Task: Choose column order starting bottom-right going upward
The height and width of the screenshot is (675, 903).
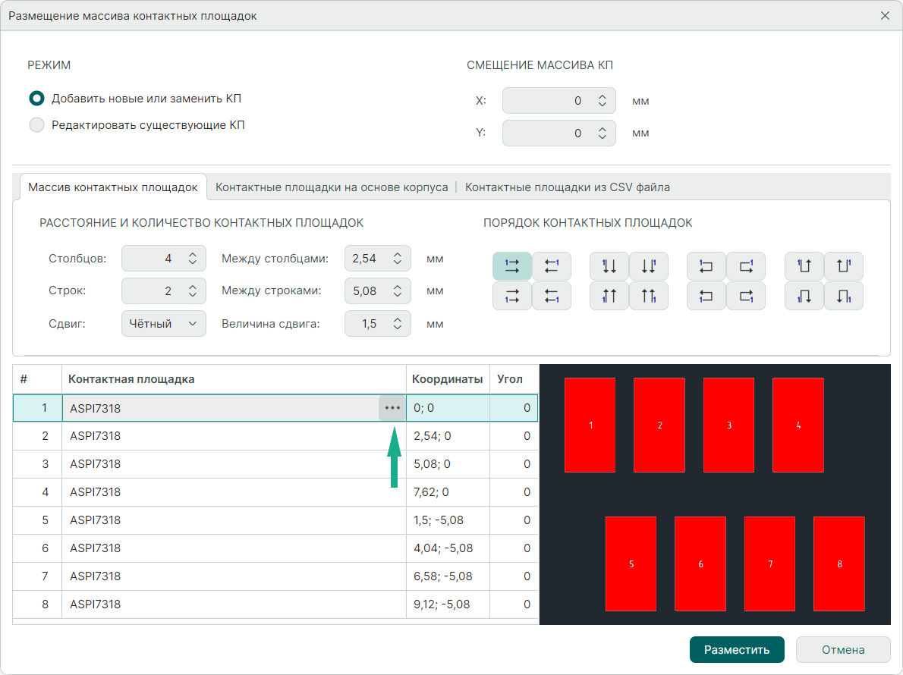Action: coord(649,296)
